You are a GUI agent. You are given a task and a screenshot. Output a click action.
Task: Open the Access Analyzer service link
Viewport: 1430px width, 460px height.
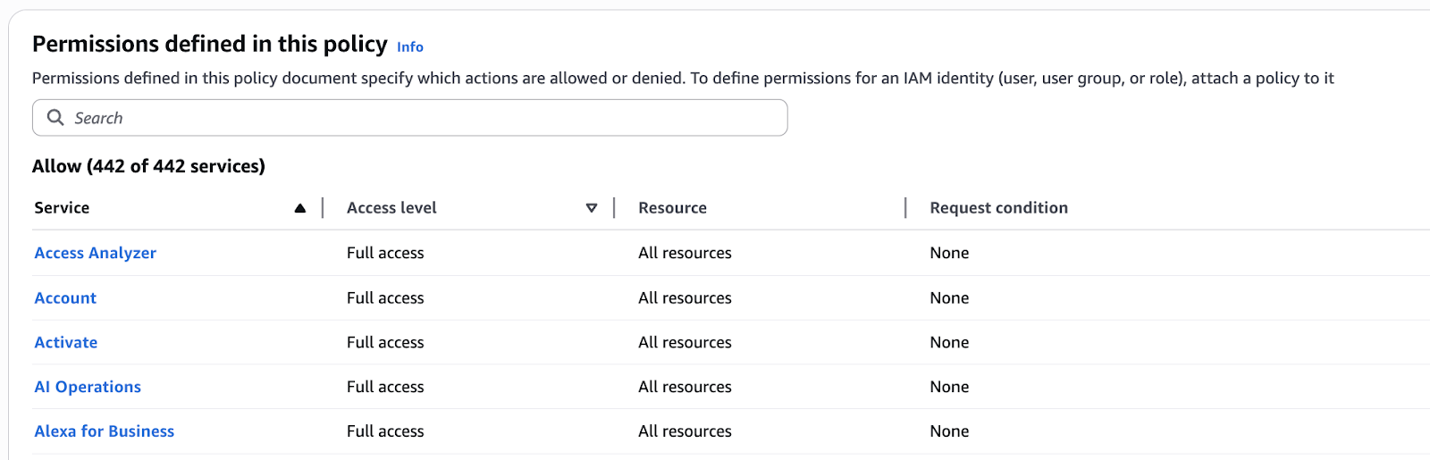pyautogui.click(x=95, y=253)
